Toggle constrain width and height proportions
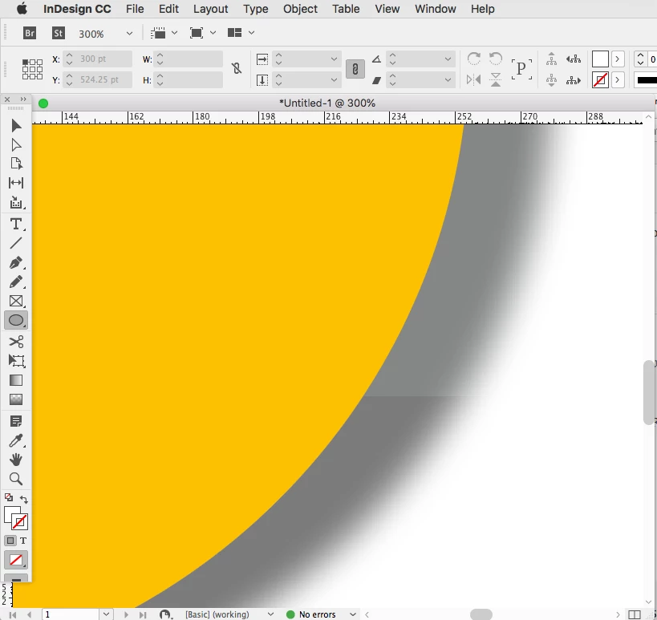Image resolution: width=657 pixels, height=620 pixels. point(237,69)
